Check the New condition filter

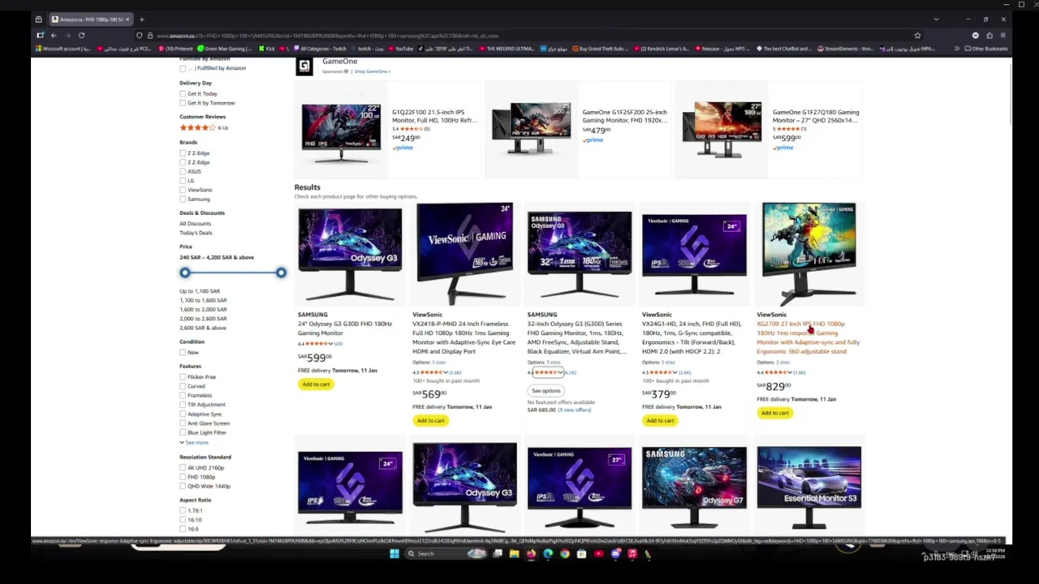click(x=183, y=352)
